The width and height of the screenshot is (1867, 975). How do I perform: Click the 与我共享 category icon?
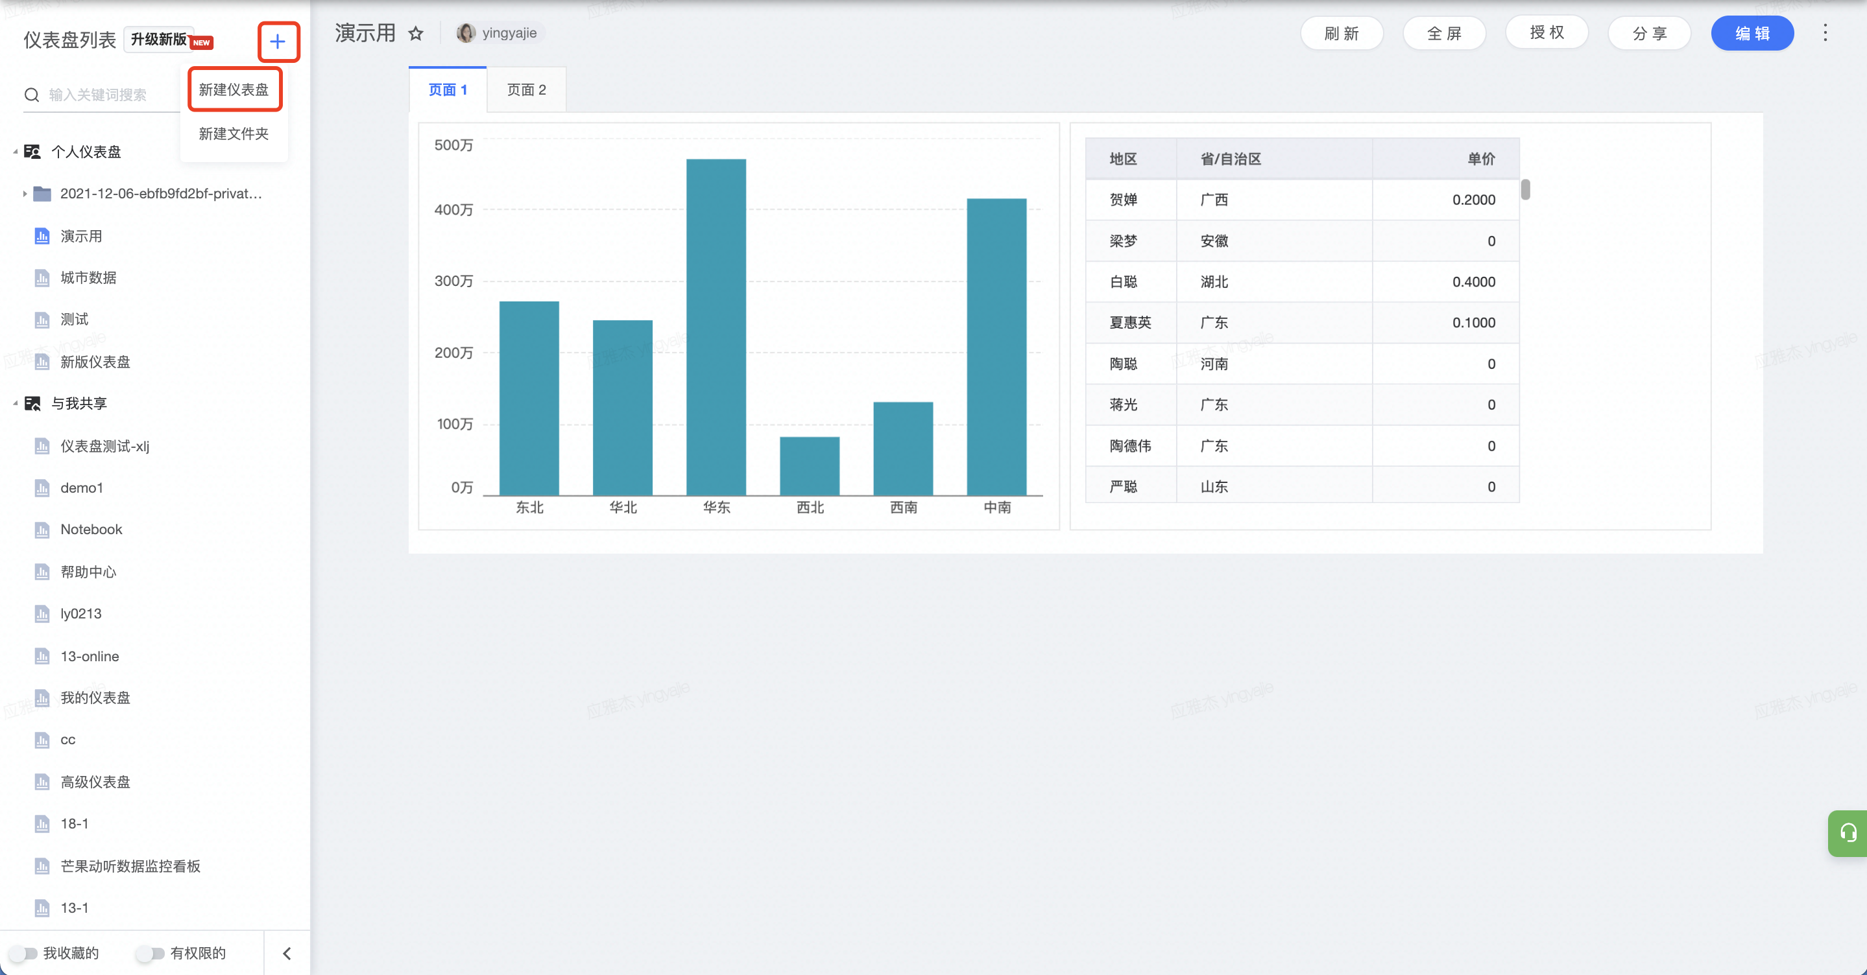pyautogui.click(x=32, y=403)
